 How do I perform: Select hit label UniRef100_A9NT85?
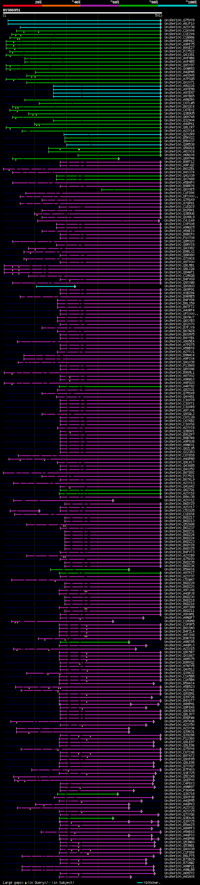coord(179,642)
